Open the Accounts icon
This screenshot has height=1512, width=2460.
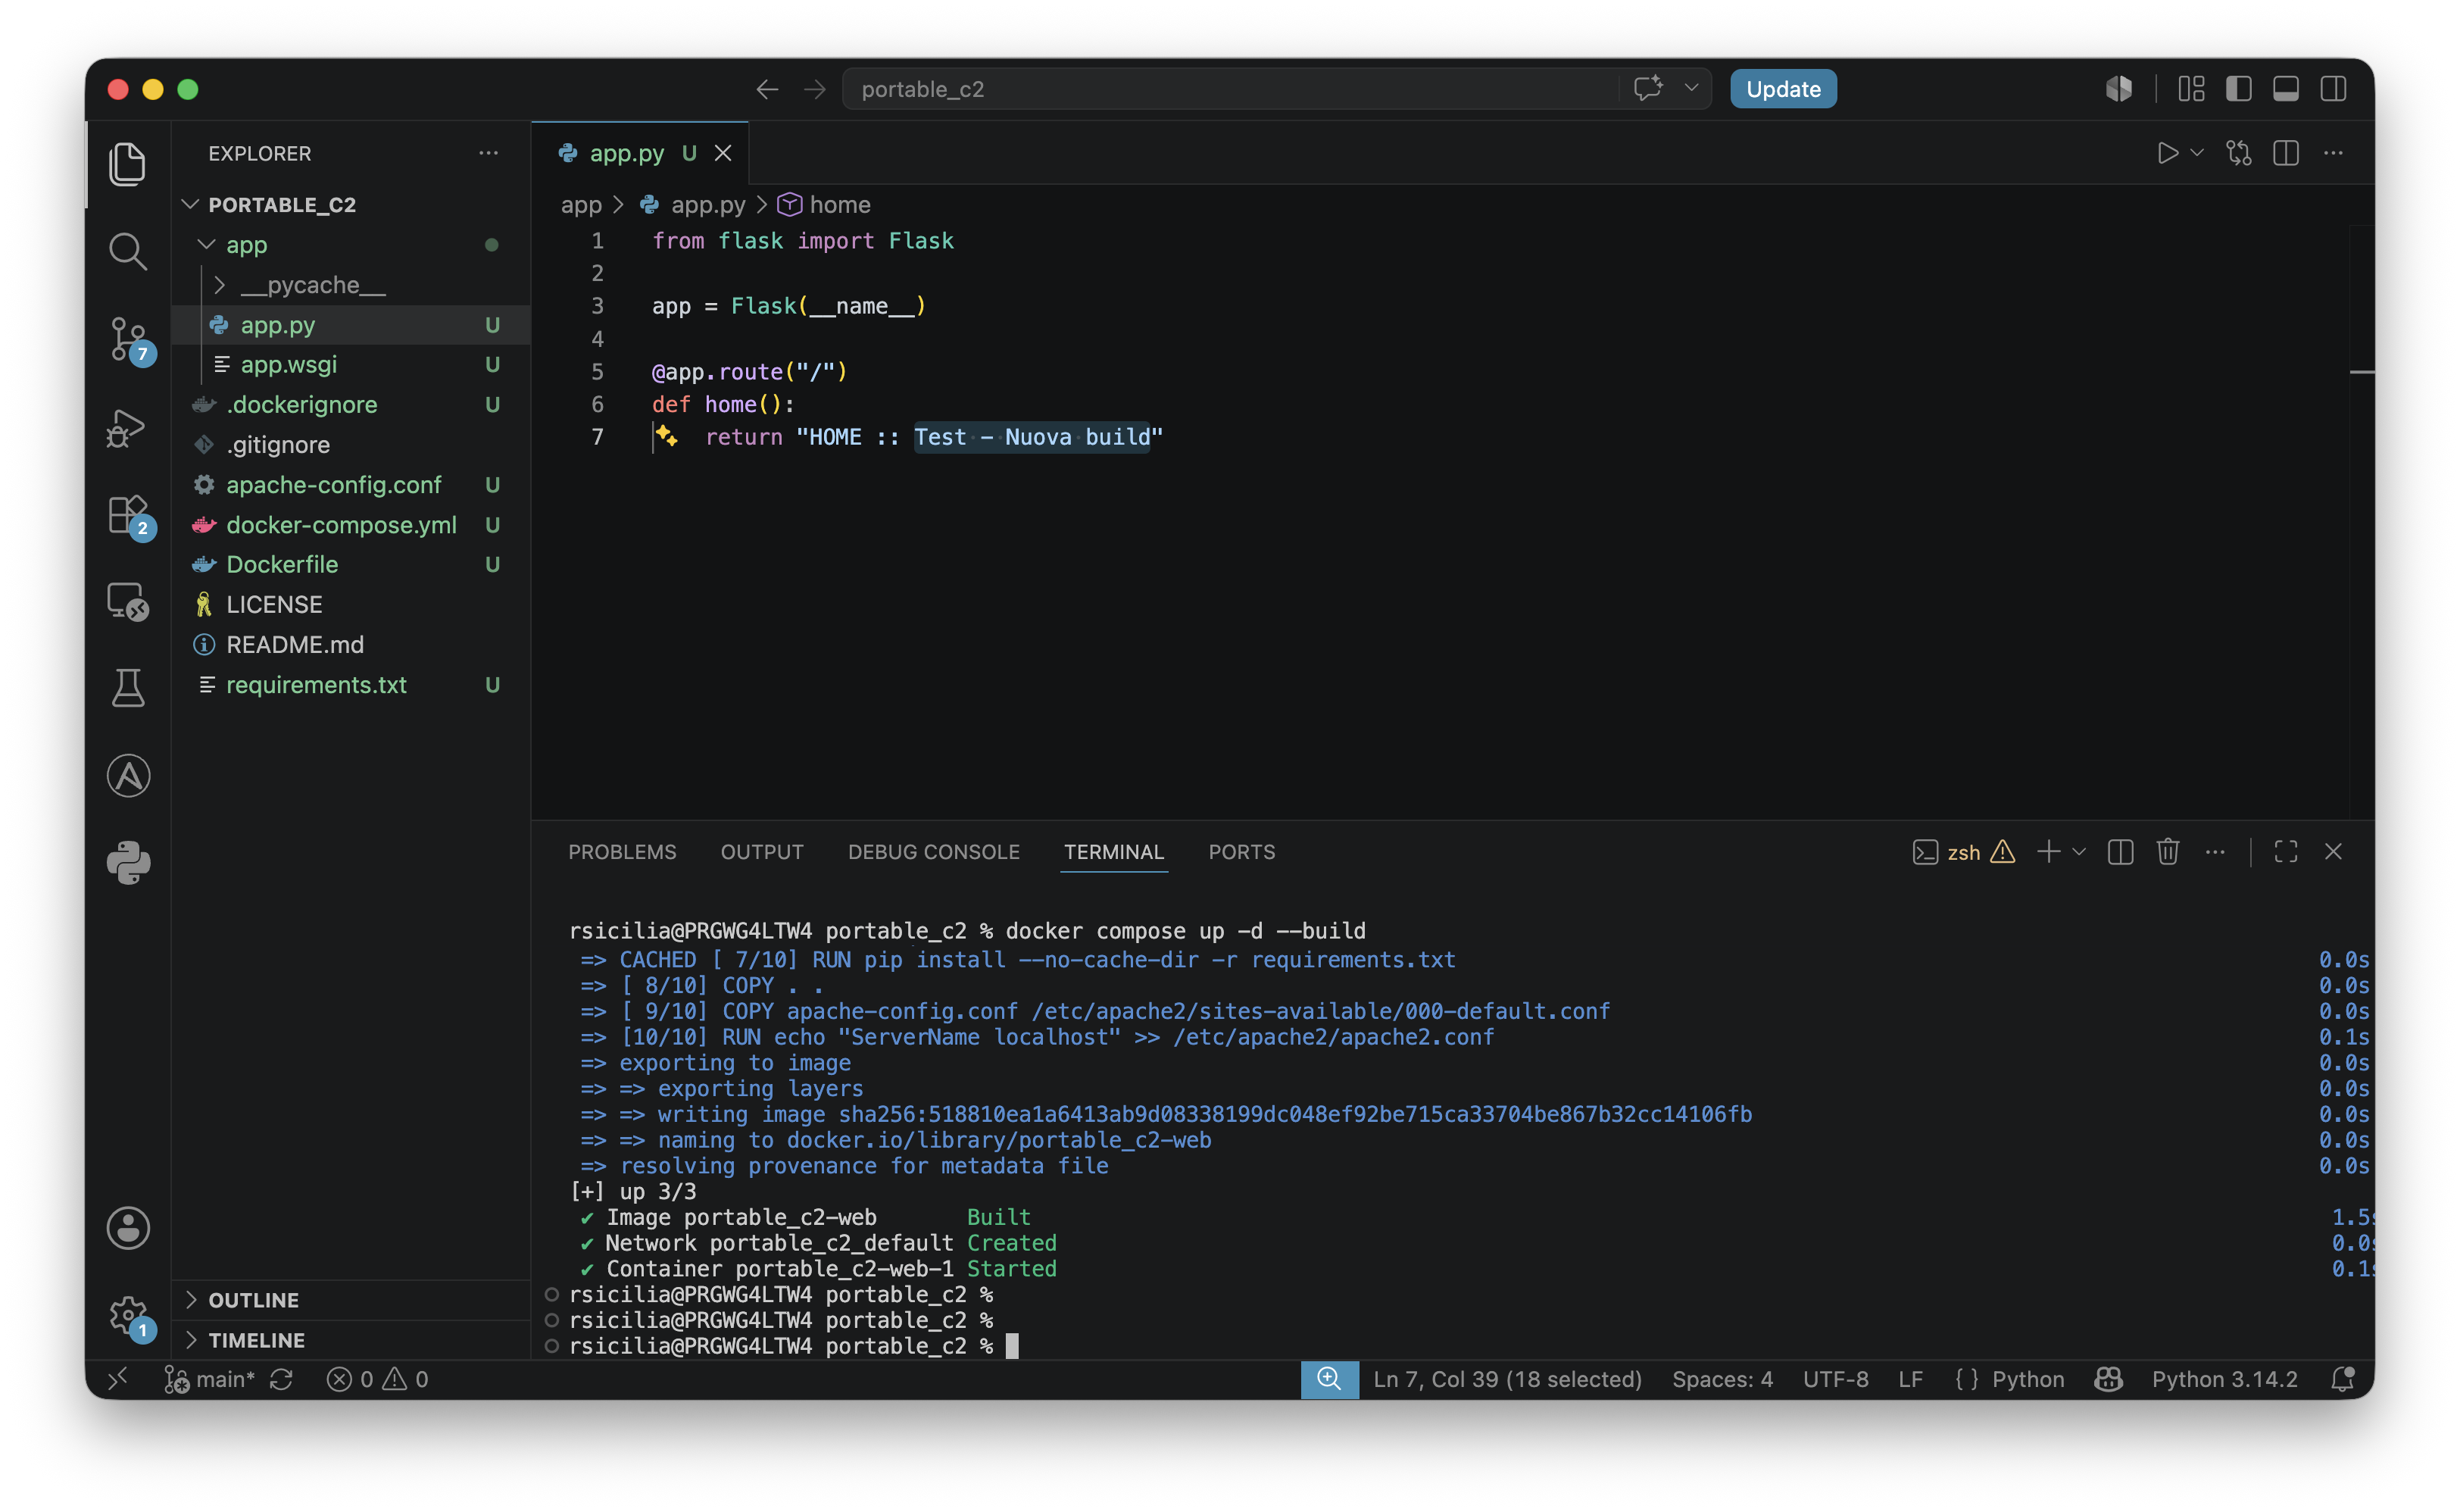128,1228
